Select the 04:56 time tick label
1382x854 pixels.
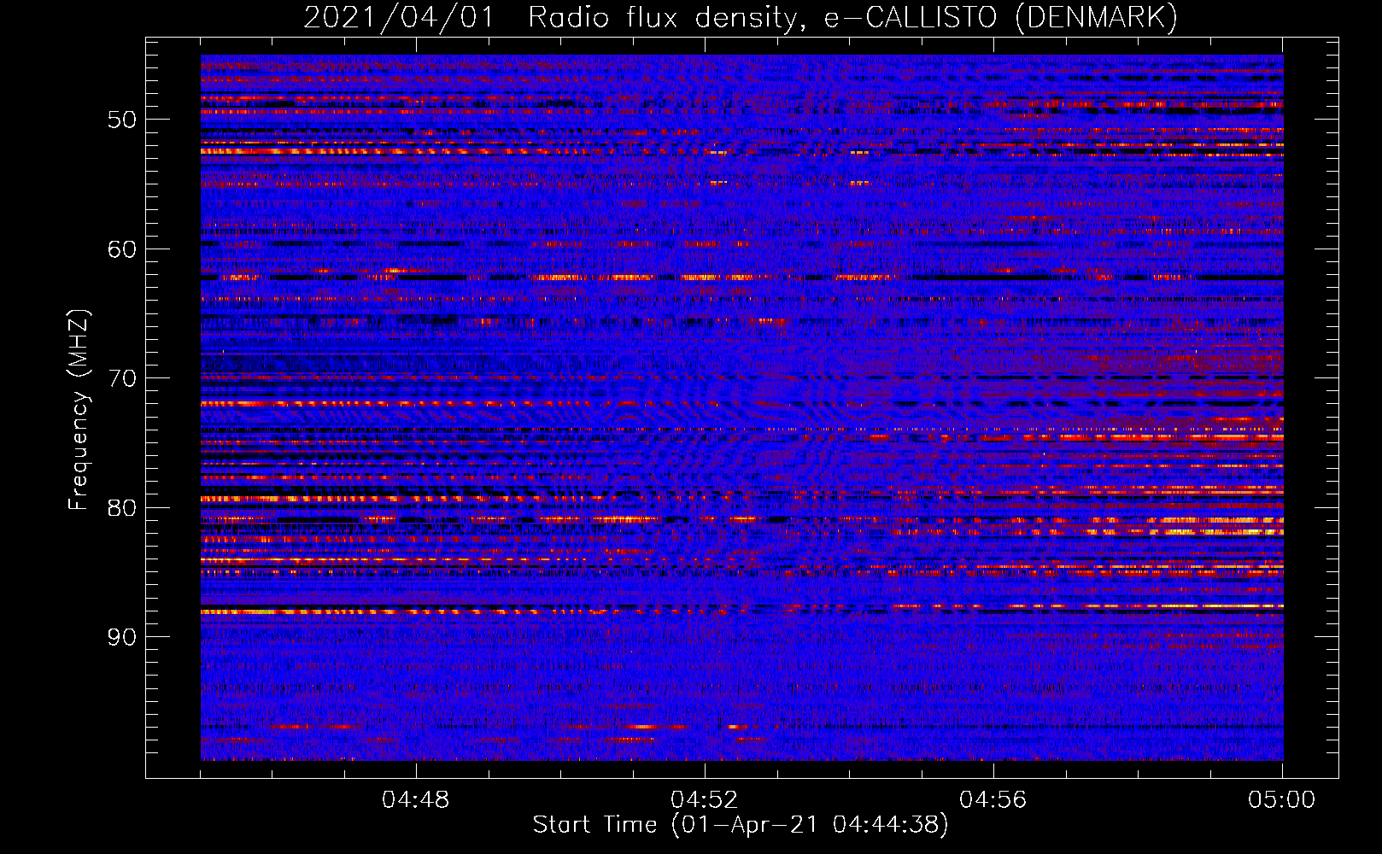coord(993,800)
